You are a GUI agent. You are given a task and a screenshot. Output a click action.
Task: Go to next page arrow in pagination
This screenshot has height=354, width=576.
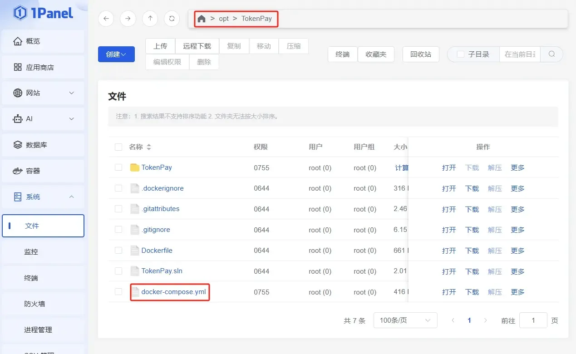pyautogui.click(x=486, y=320)
